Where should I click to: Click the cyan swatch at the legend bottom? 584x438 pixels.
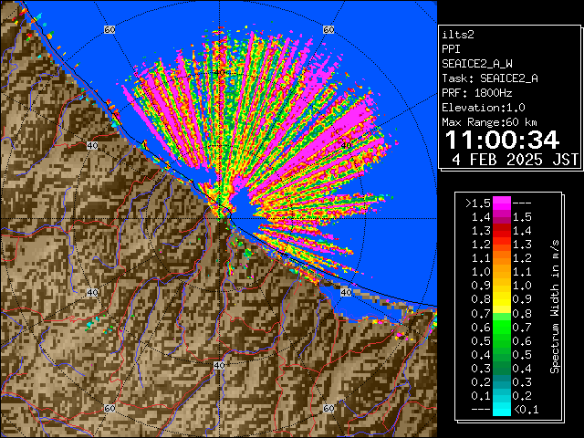[502, 410]
